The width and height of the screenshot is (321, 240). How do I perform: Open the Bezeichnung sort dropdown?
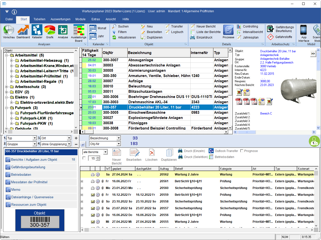coord(119,138)
